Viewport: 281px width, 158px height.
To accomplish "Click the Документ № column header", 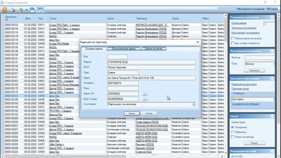I will pyautogui.click(x=14, y=18).
